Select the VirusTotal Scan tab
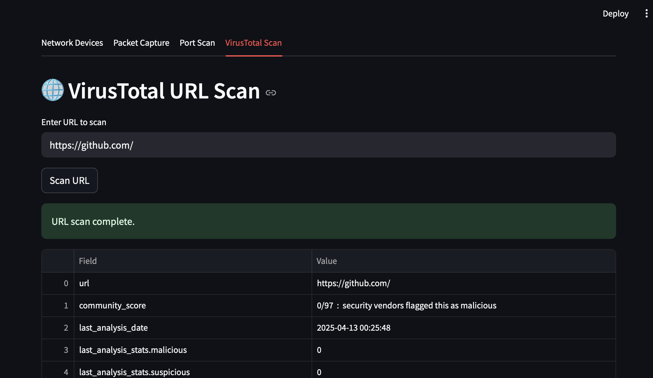 point(253,43)
